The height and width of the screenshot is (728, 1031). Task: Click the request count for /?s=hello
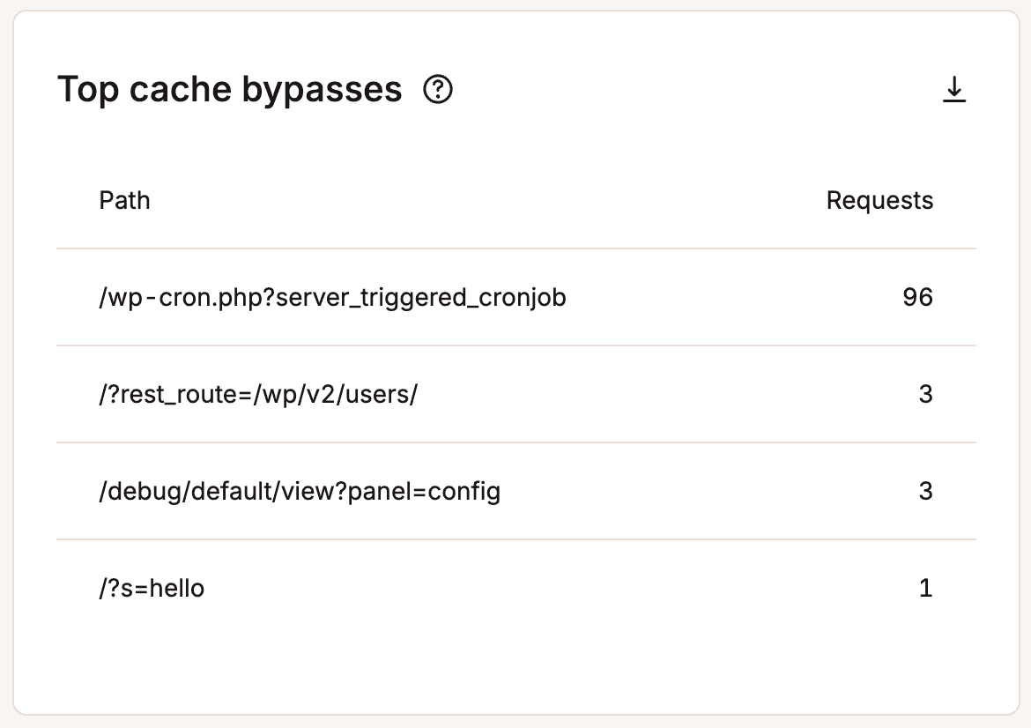pyautogui.click(x=925, y=588)
